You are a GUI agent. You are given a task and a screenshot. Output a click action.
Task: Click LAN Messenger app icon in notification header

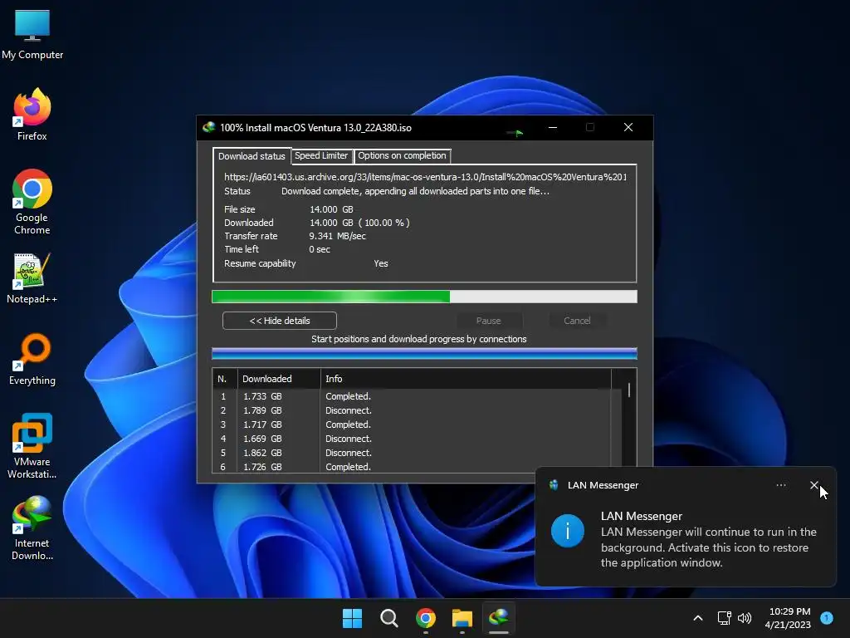click(x=554, y=485)
